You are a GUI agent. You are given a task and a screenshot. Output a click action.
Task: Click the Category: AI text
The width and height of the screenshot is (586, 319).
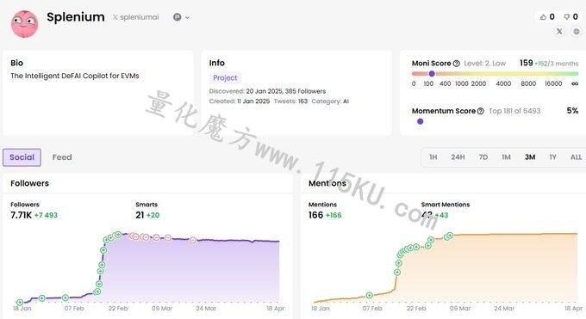coord(330,101)
